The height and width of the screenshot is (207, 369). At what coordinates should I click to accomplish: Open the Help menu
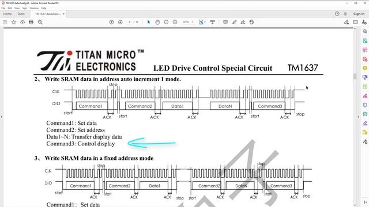(x=44, y=8)
